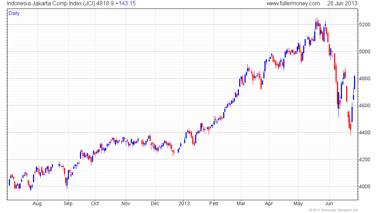Click the Oct month axis label
Image resolution: width=391 pixels, height=213 pixels.
click(95, 203)
